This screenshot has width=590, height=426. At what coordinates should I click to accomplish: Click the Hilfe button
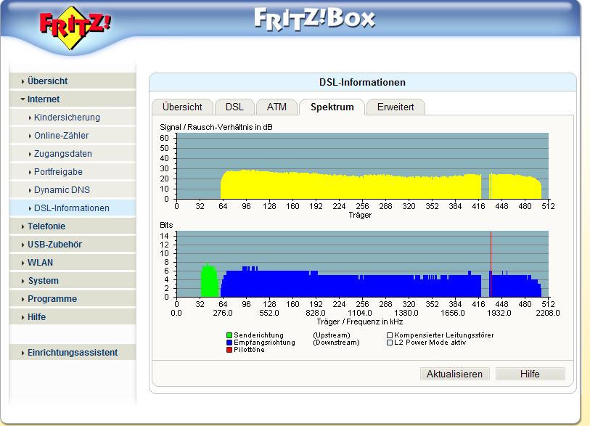[530, 374]
